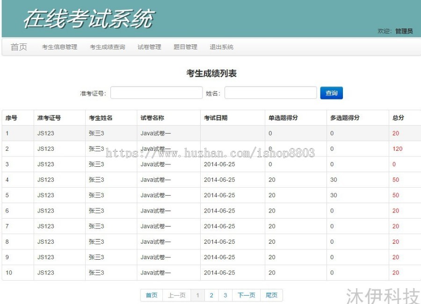Click 上一页 previous page control
The width and height of the screenshot is (421, 304).
point(176,295)
